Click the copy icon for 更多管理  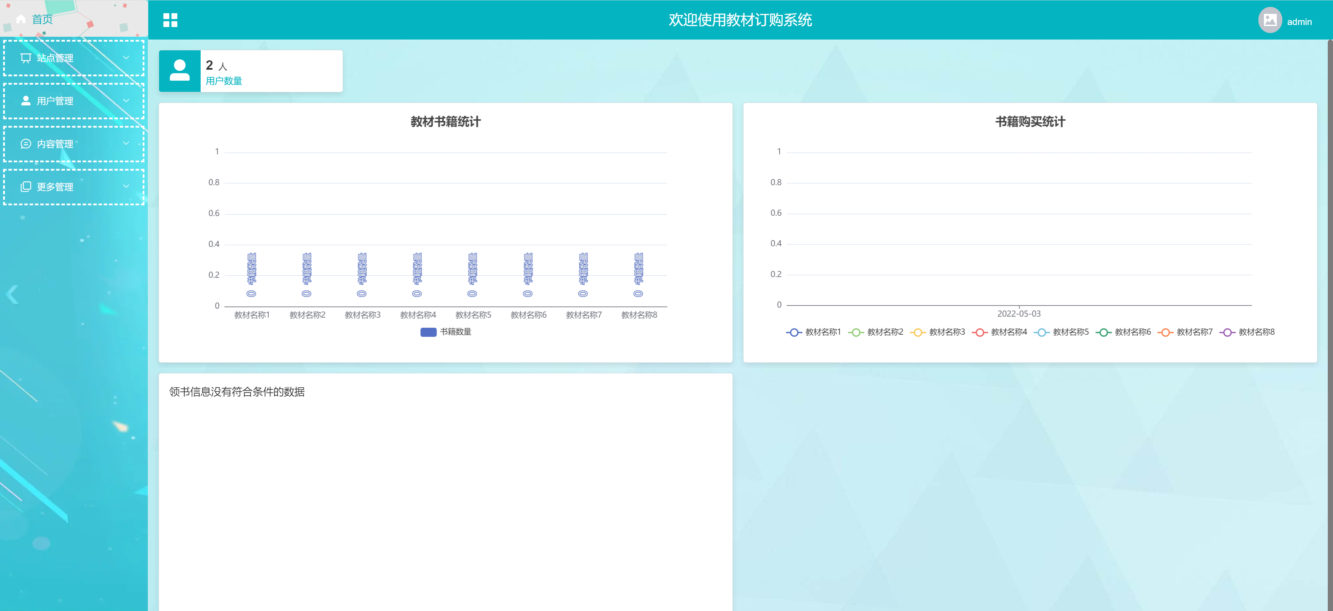(x=25, y=187)
